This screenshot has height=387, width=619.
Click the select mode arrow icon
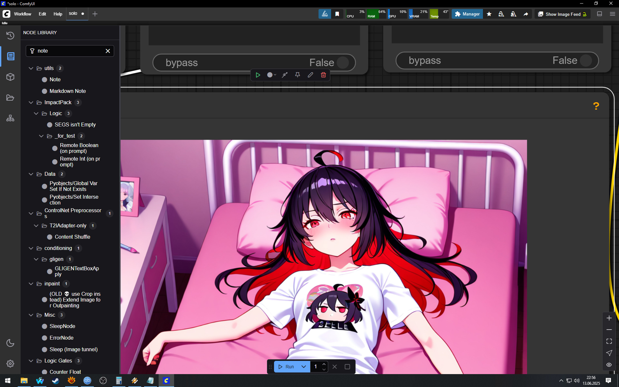609,353
